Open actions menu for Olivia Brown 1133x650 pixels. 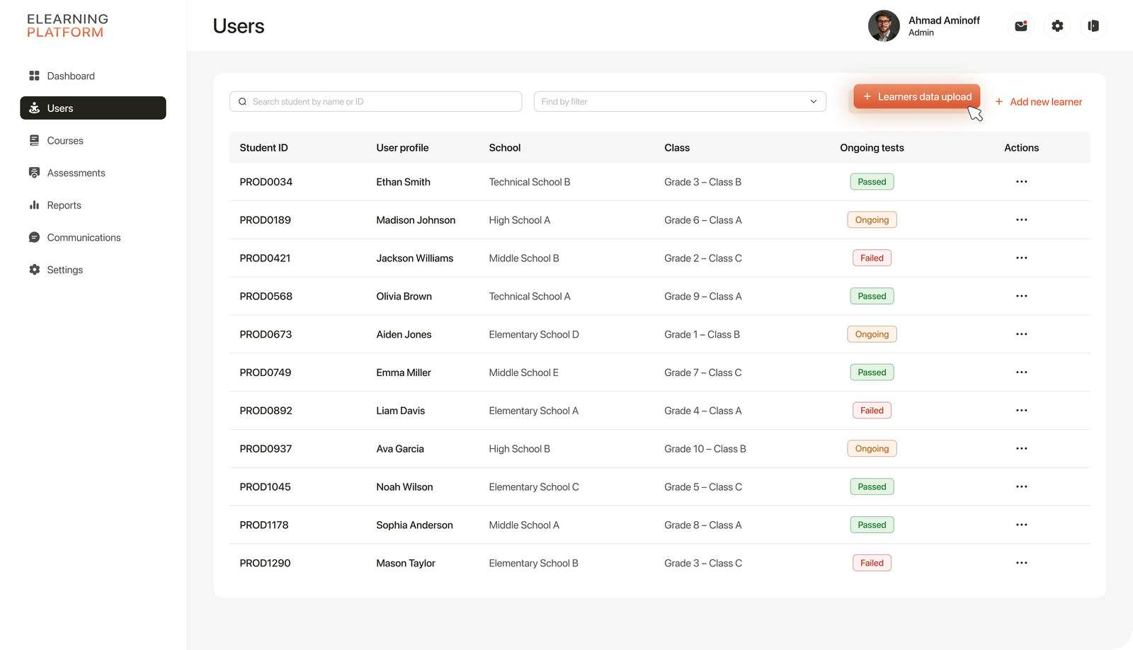[x=1021, y=296]
